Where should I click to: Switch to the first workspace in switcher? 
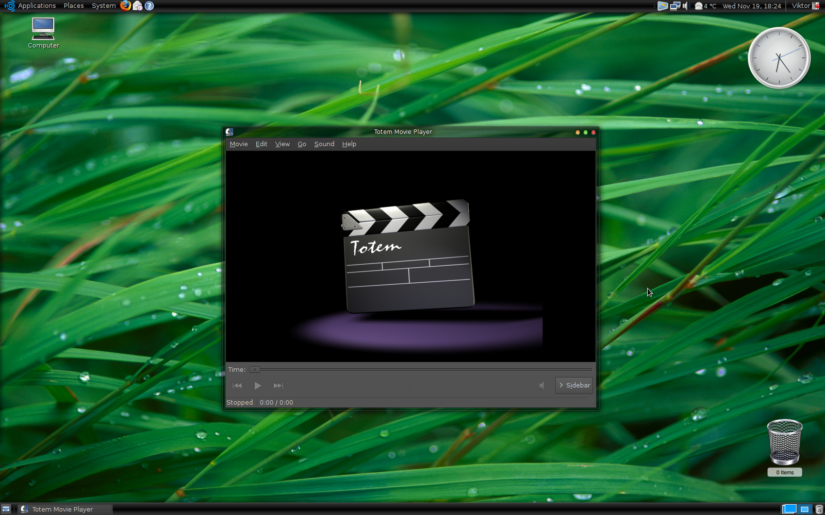point(789,509)
